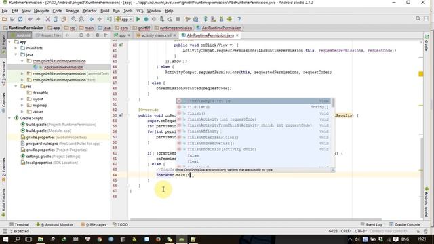Click Search Everywhere magnifier at top right
The width and height of the screenshot is (434, 244).
418,19
